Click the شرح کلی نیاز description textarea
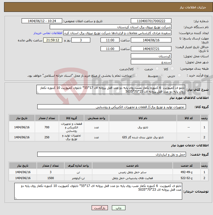Image resolution: width=213 pixels, height=215 pixels. [x=111, y=89]
